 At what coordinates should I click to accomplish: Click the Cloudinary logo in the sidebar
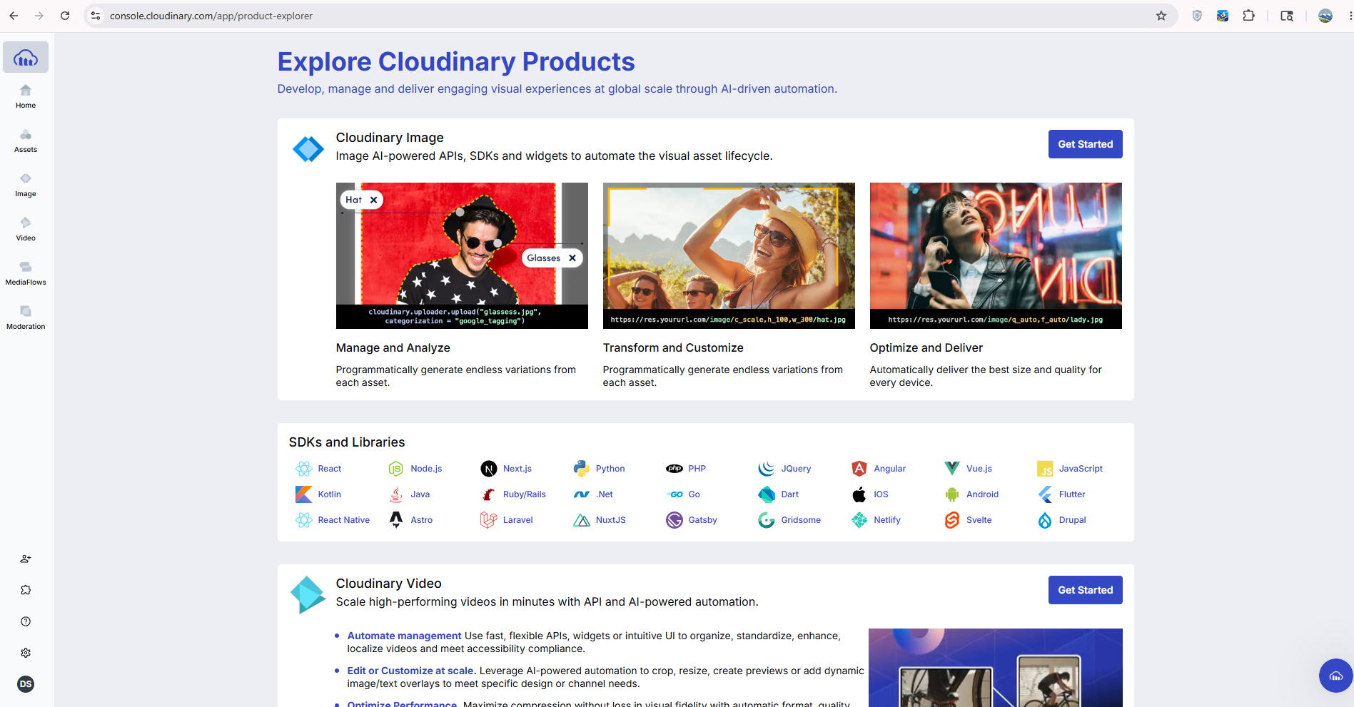26,58
